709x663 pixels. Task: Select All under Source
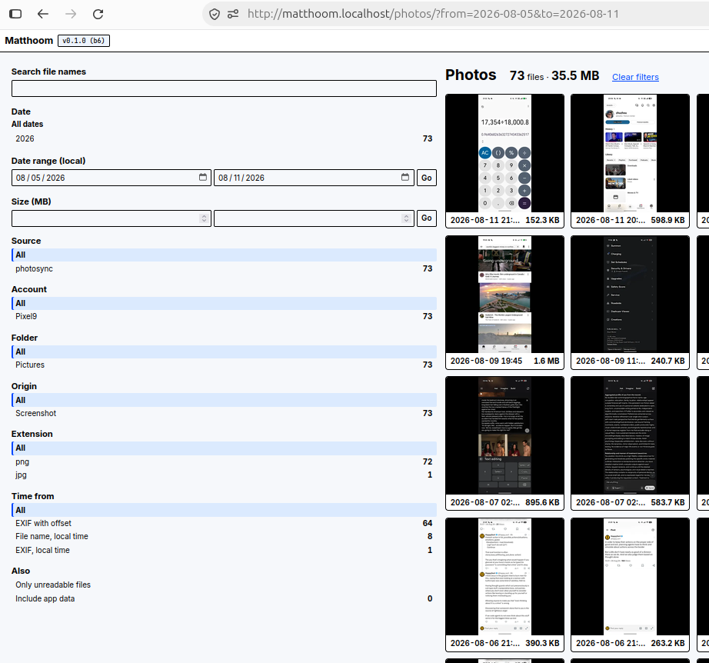(224, 255)
